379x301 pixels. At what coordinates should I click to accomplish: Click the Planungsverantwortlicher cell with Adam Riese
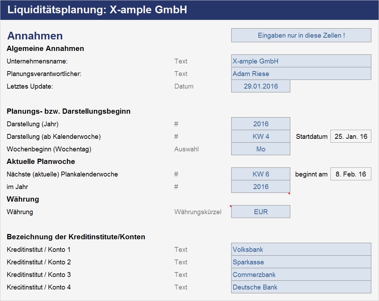[x=301, y=74]
